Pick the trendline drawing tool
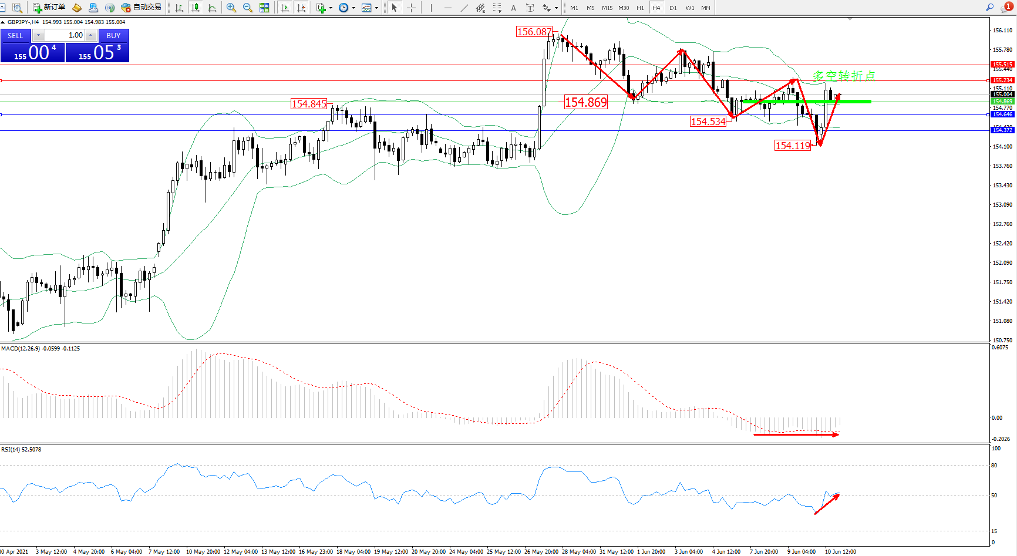 pyautogui.click(x=464, y=8)
